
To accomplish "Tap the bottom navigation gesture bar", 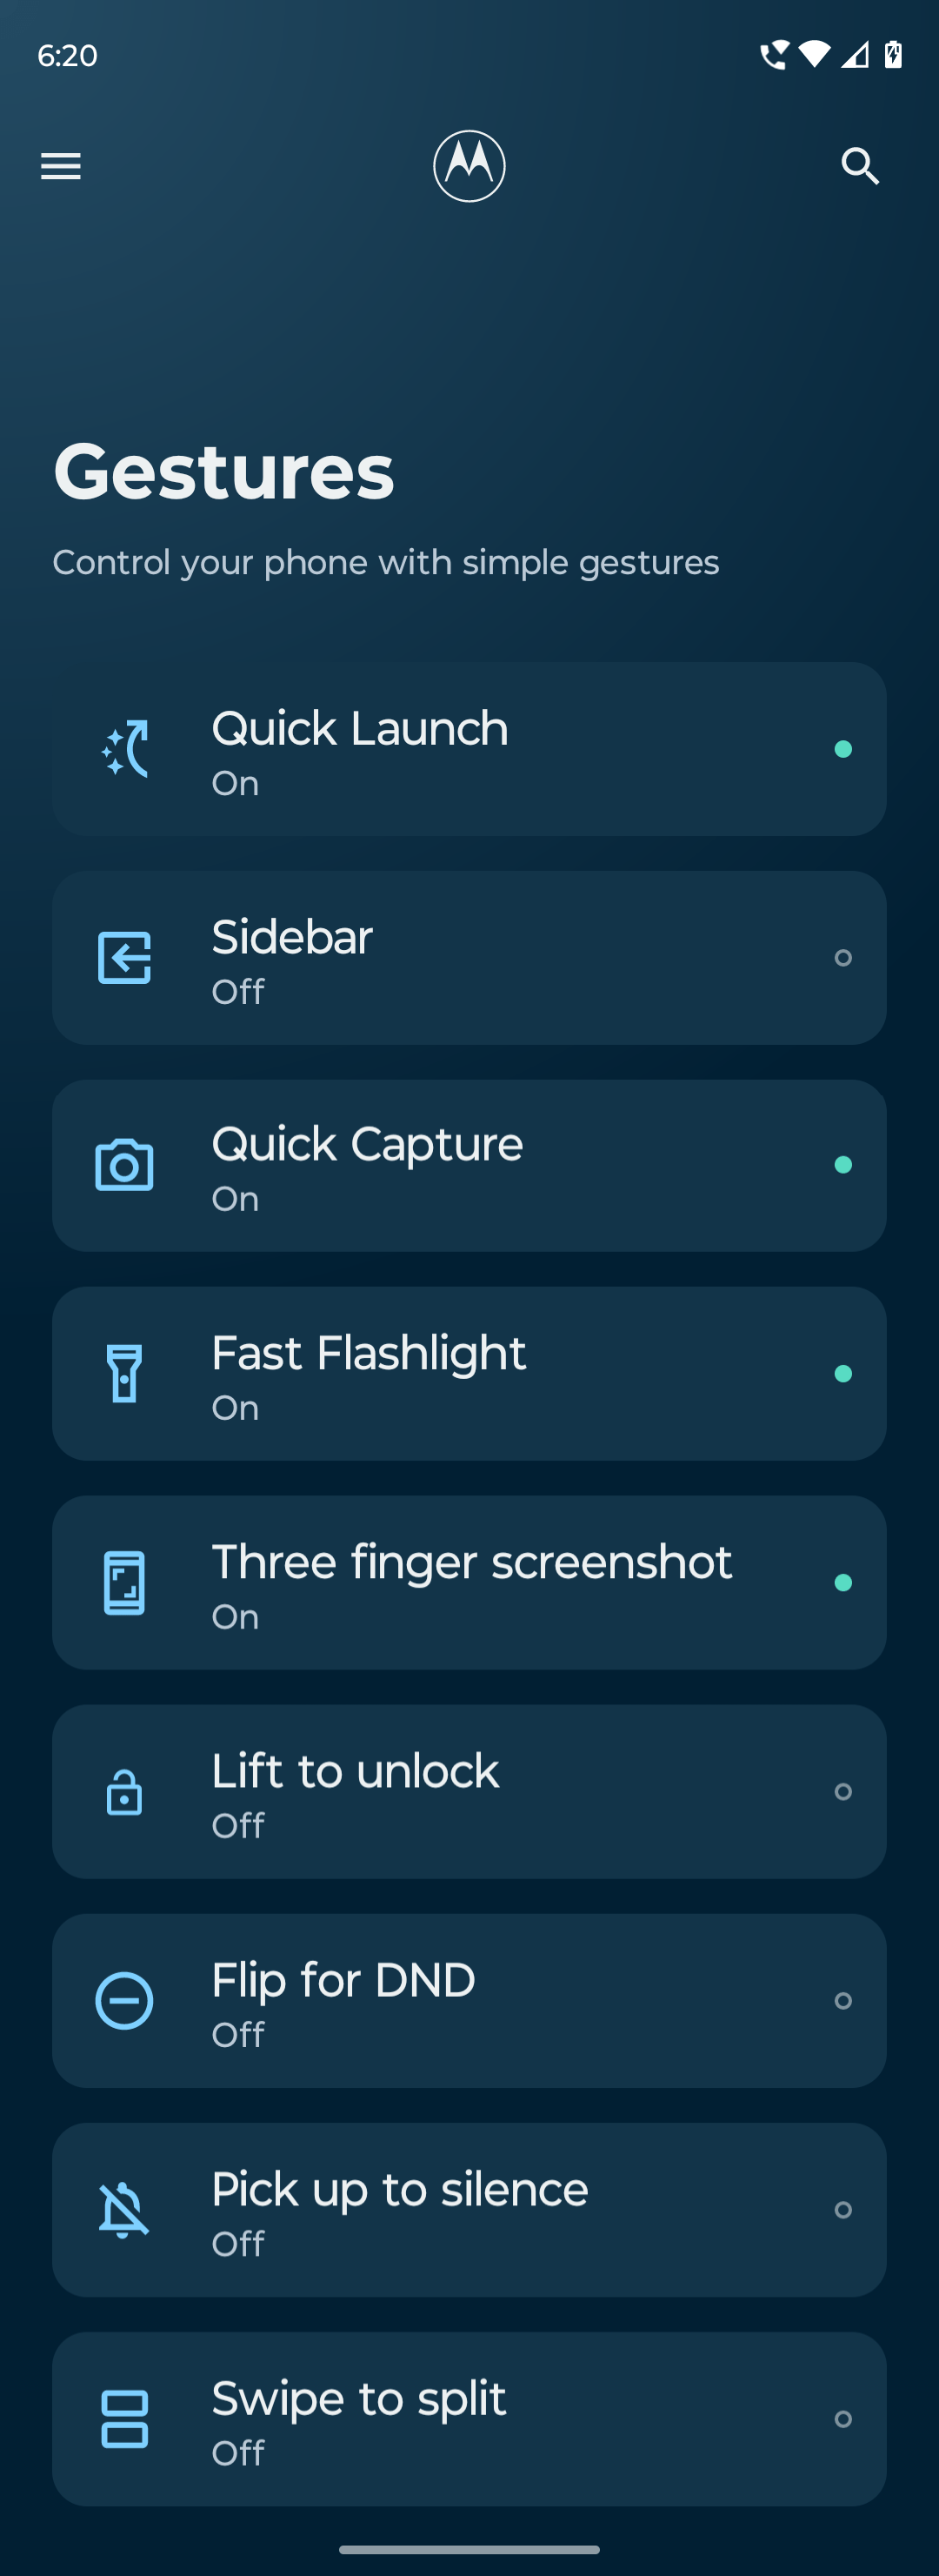I will coord(469,2549).
